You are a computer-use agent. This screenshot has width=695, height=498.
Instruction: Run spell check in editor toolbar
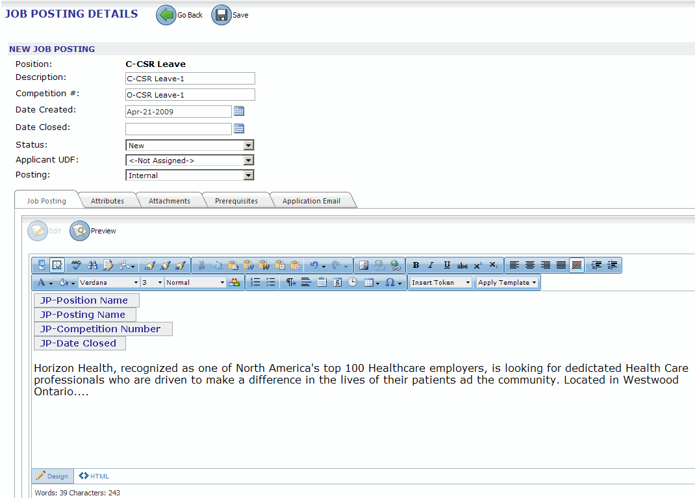coord(76,265)
